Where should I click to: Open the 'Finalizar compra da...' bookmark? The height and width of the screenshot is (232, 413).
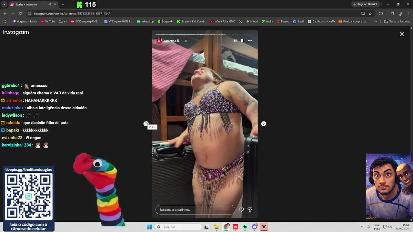(x=353, y=22)
